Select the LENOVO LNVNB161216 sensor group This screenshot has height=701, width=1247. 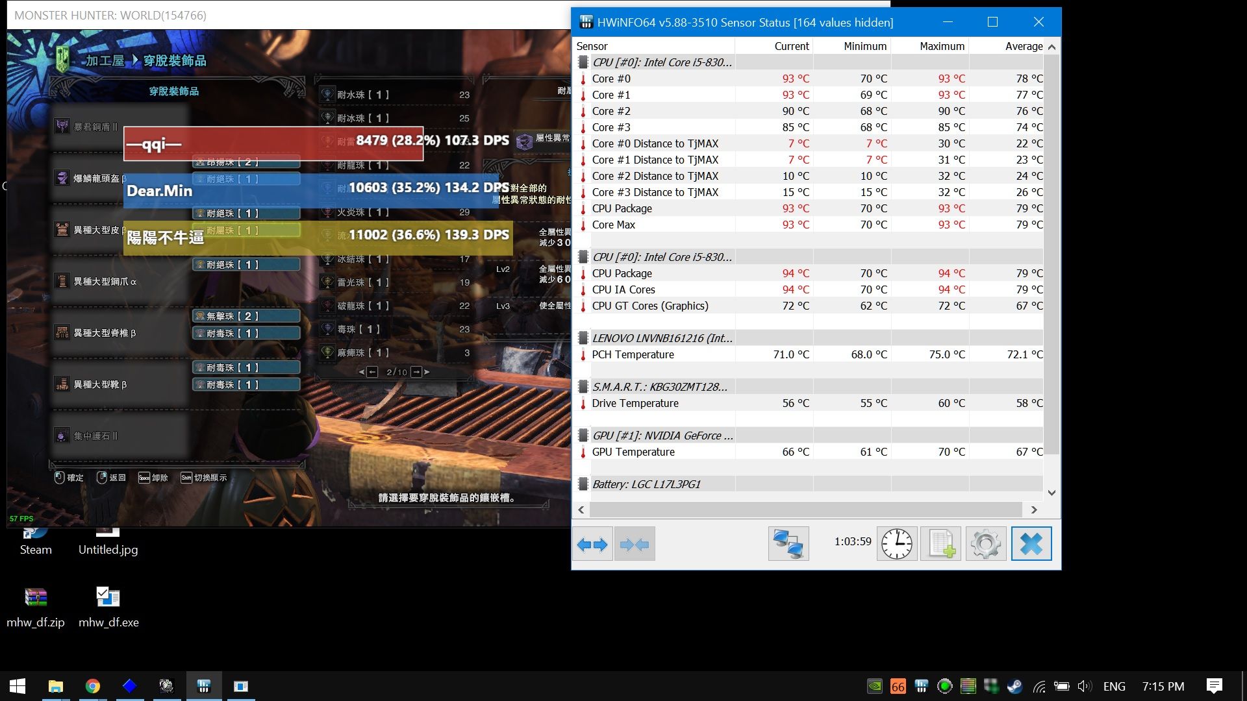[809, 338]
